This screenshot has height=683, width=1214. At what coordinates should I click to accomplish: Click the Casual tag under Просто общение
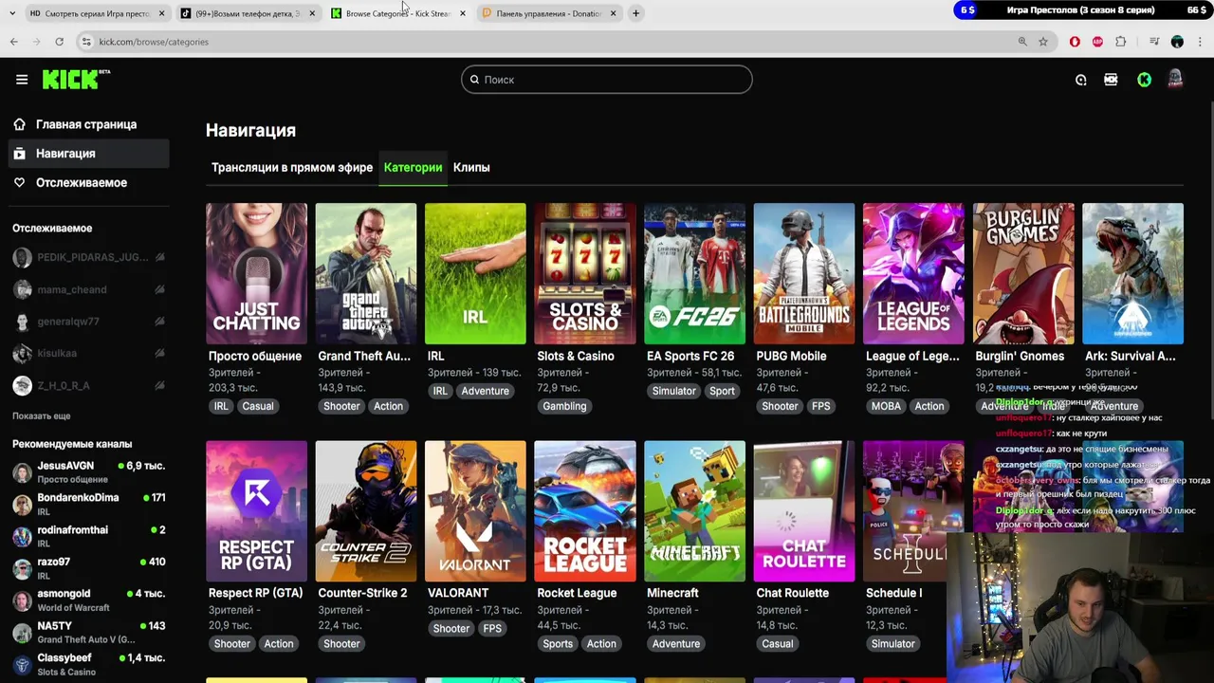[x=257, y=406]
